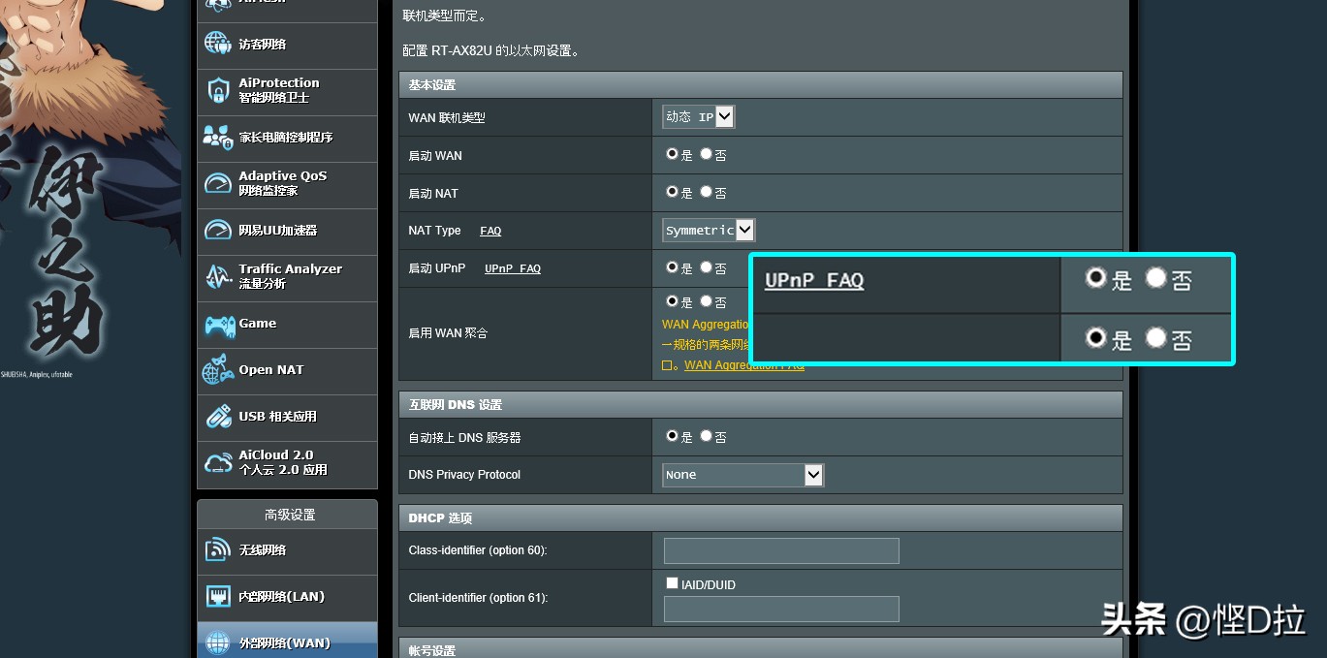Set 启动 NAT to 是
The image size is (1327, 658).
[x=672, y=192]
